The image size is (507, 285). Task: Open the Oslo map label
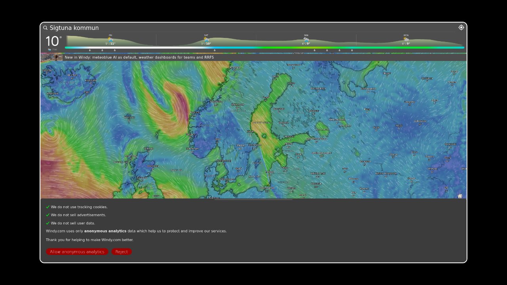(217, 139)
